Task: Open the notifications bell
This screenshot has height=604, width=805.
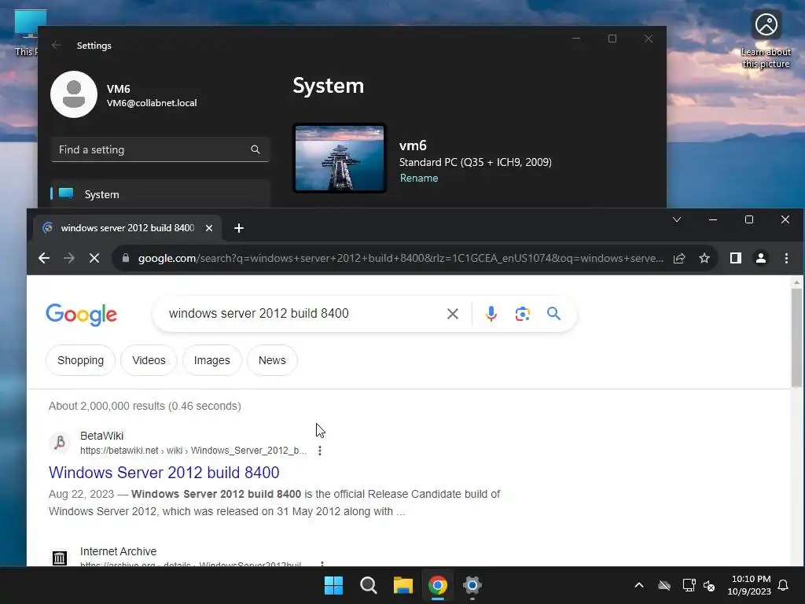Action: pos(784,585)
